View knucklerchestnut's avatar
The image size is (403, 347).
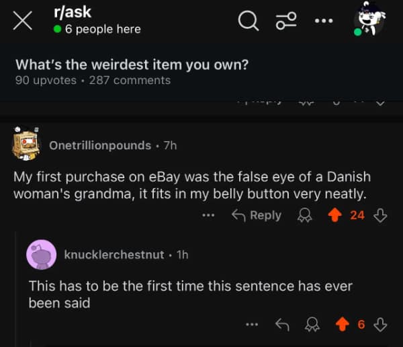coord(40,255)
